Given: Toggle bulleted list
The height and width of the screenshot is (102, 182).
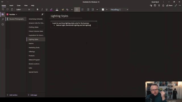Looking at the screenshot, I should coord(77,10).
